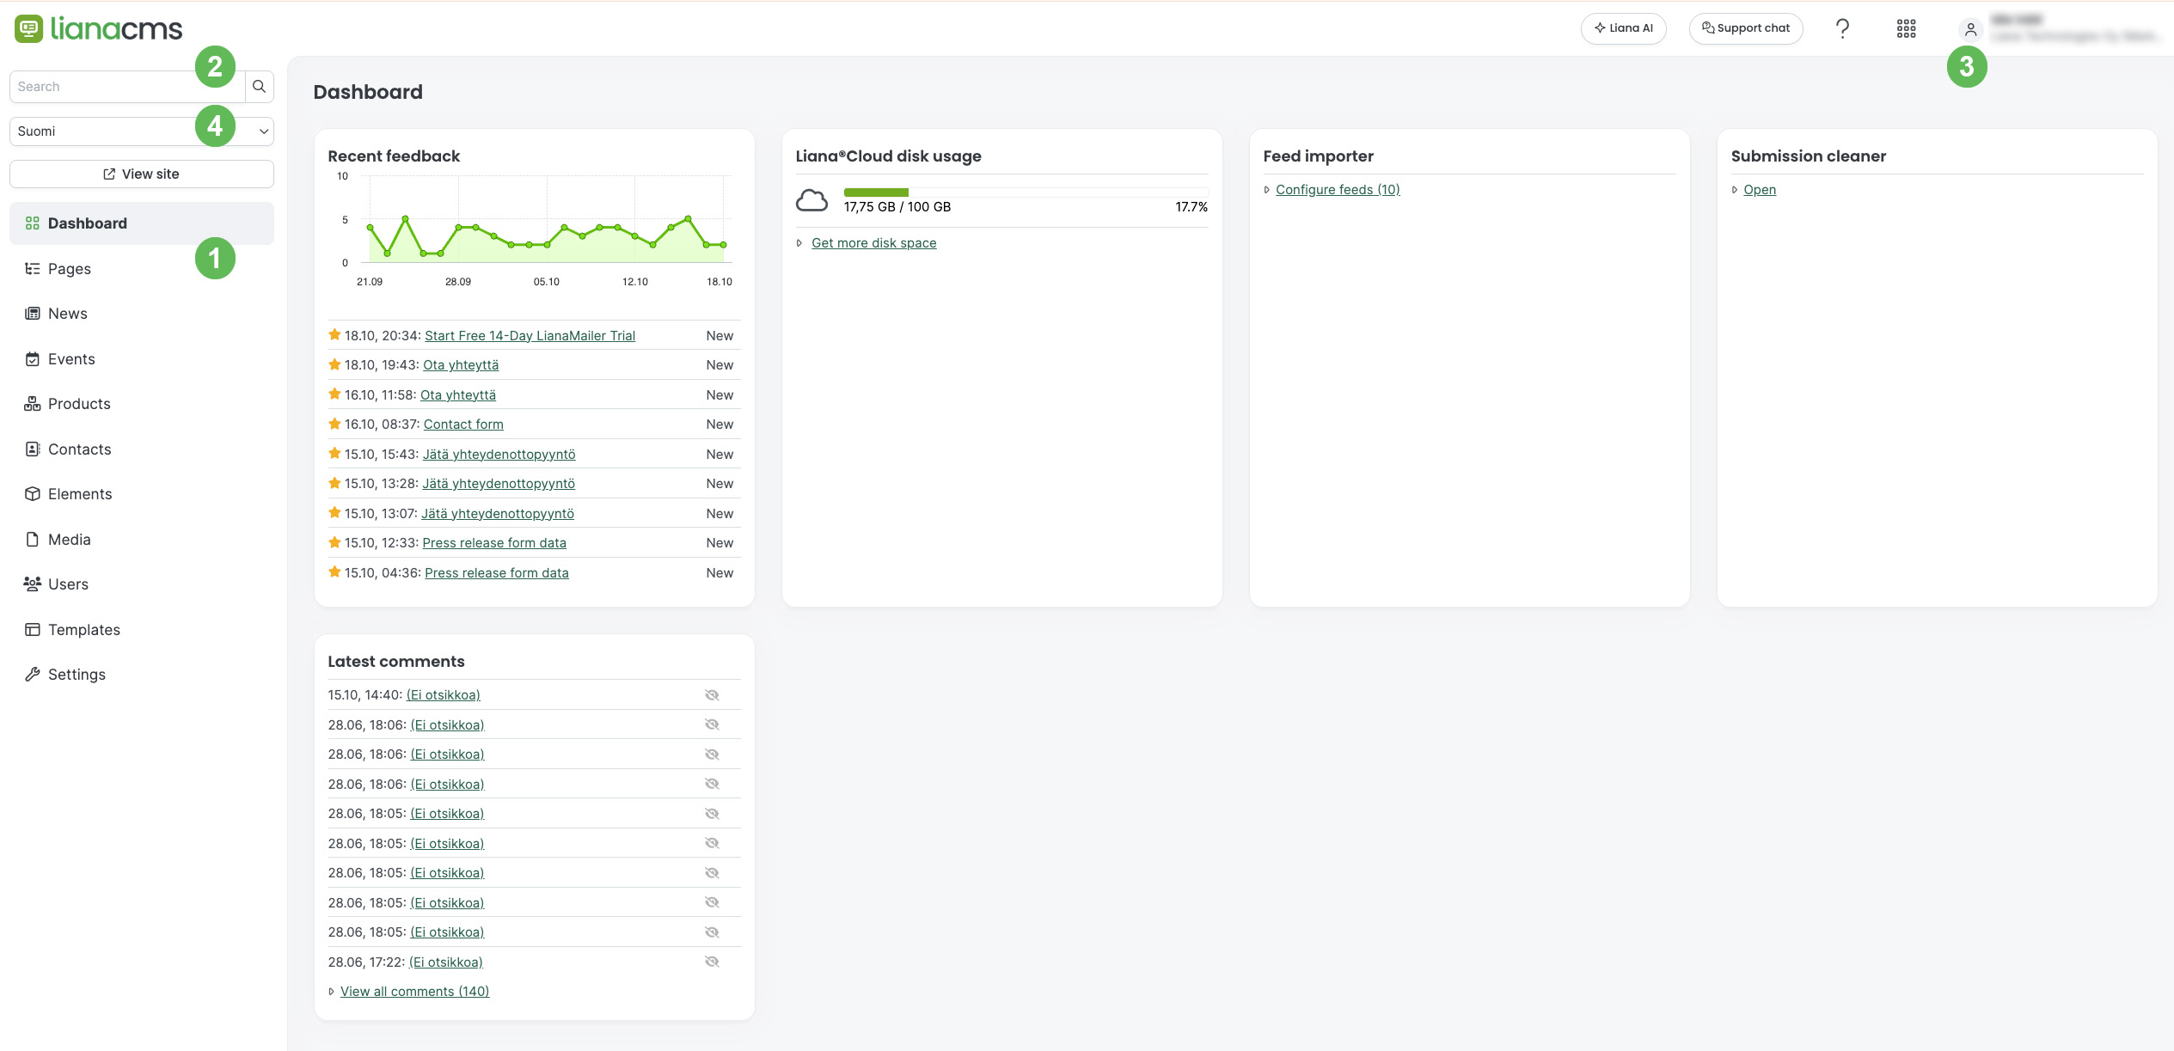This screenshot has width=2174, height=1051.
Task: Toggle visibility of 15.10, 14:40 comment
Action: [x=712, y=695]
